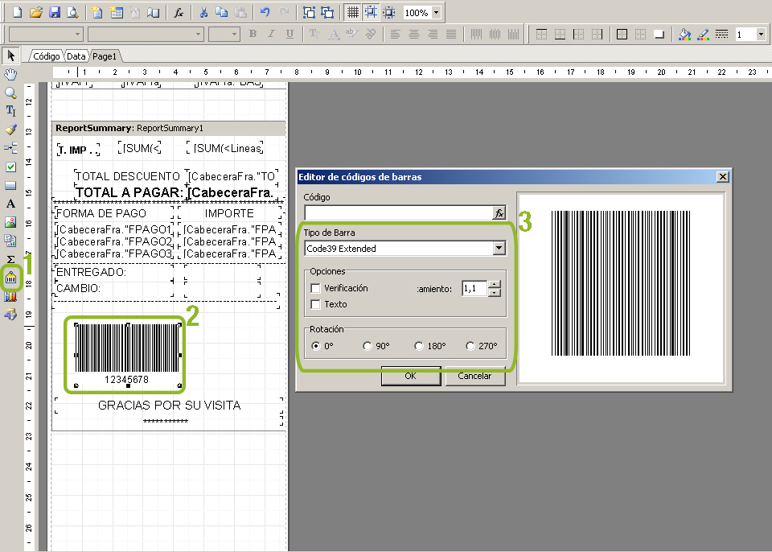Pick the frame color pencil icon
The width and height of the screenshot is (772, 552).
703,34
